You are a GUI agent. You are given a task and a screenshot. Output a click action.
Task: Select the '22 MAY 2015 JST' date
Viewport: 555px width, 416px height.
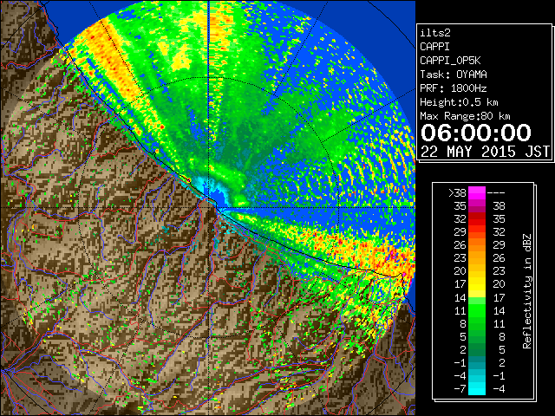[x=486, y=152]
